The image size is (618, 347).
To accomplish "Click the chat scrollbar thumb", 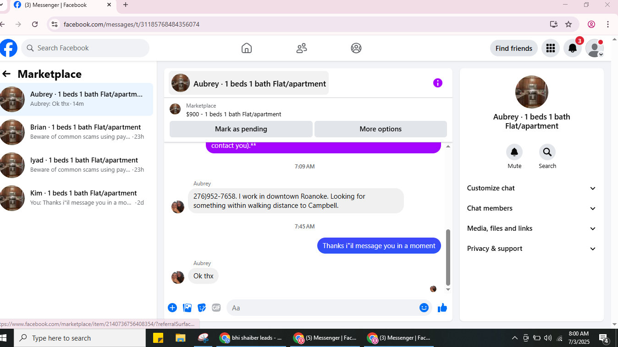I will point(448,257).
